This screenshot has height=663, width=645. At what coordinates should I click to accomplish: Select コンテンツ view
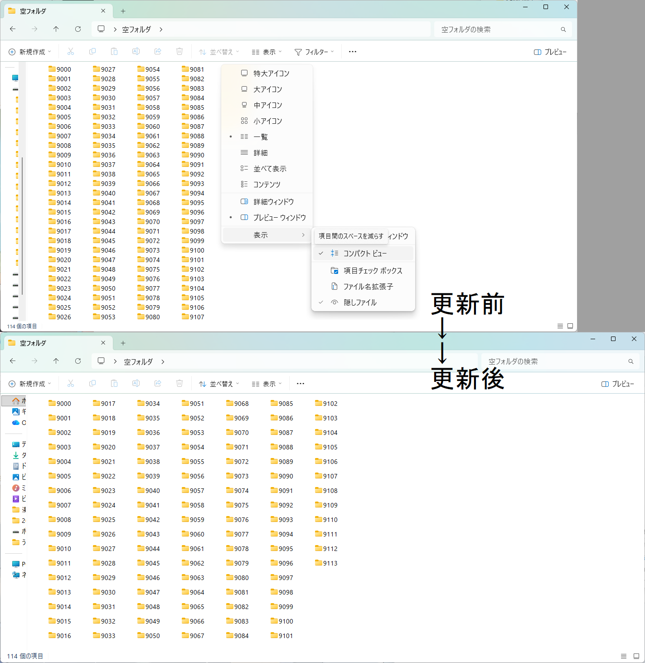point(267,185)
